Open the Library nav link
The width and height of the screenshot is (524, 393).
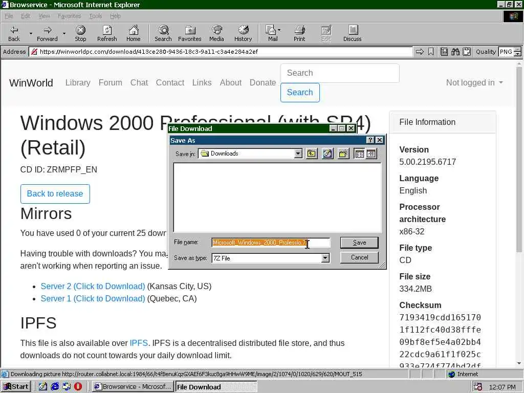78,82
